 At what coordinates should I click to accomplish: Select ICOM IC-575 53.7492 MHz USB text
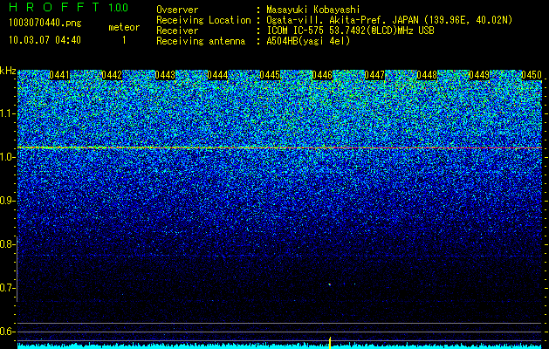350,31
